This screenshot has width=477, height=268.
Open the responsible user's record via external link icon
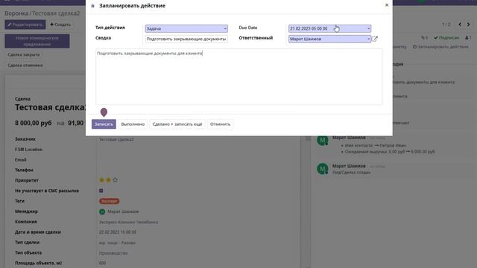[x=375, y=39]
